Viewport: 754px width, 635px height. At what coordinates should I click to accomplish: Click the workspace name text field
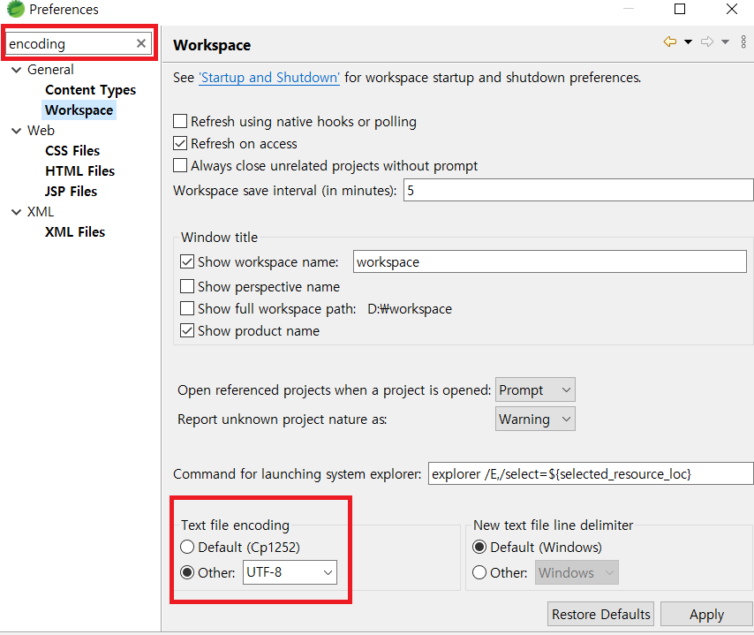click(550, 261)
